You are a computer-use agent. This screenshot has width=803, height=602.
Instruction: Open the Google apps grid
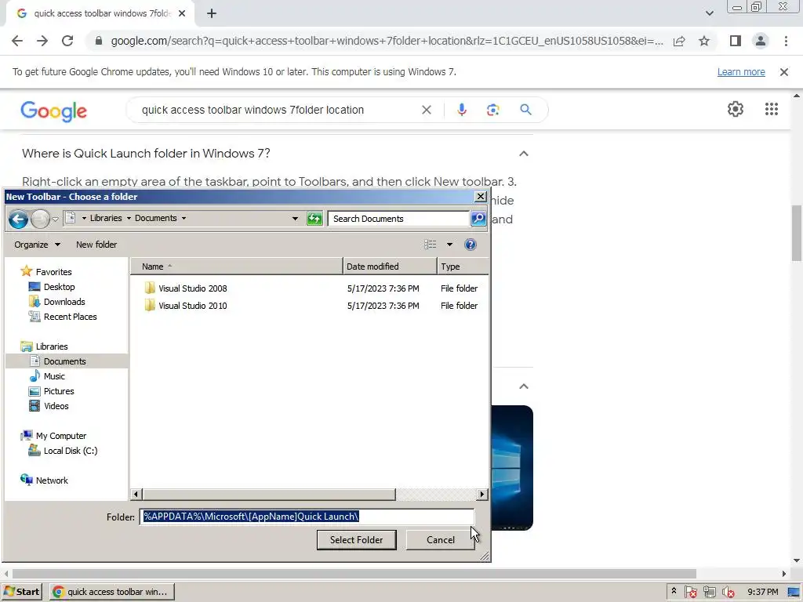[x=772, y=109]
